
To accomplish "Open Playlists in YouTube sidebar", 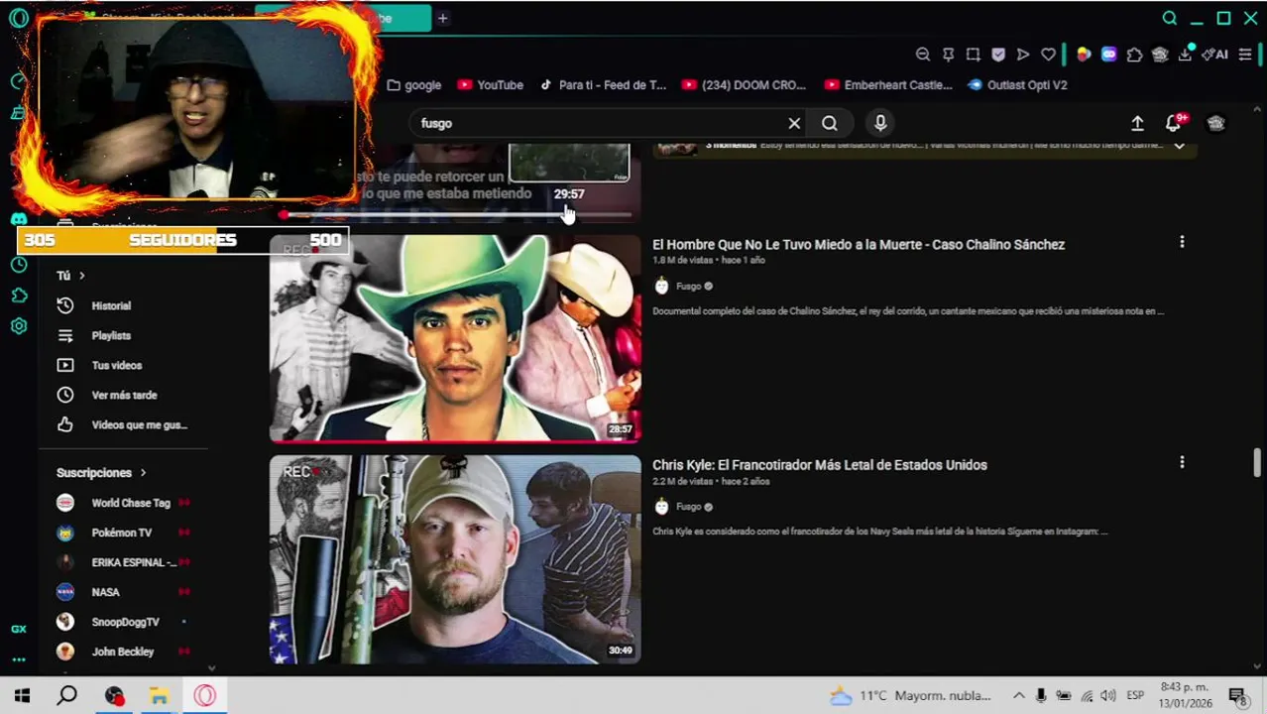I will [x=110, y=336].
